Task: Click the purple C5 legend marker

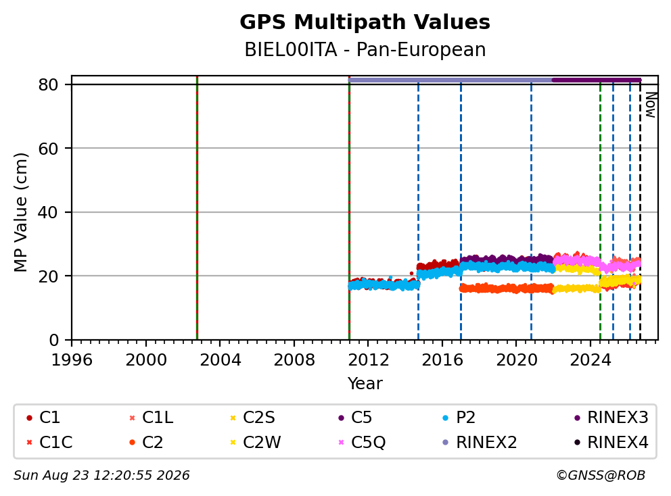Action: pyautogui.click(x=341, y=418)
